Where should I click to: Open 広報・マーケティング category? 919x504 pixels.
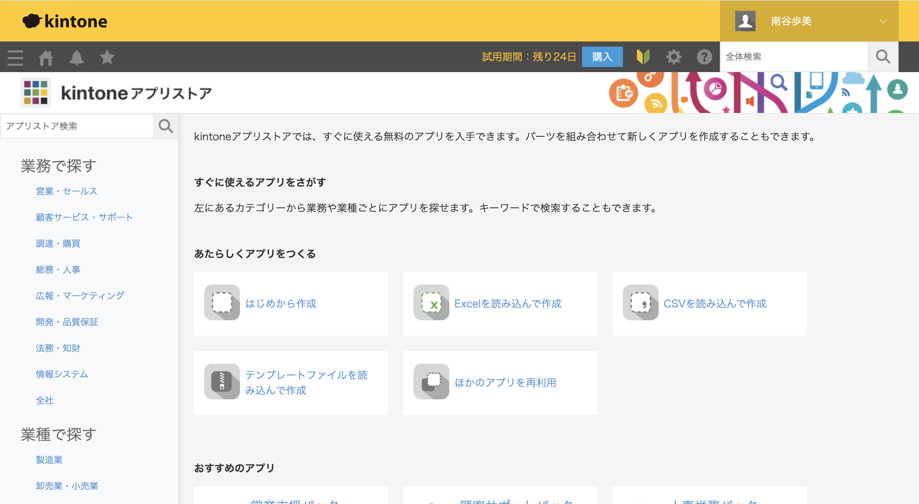click(80, 296)
